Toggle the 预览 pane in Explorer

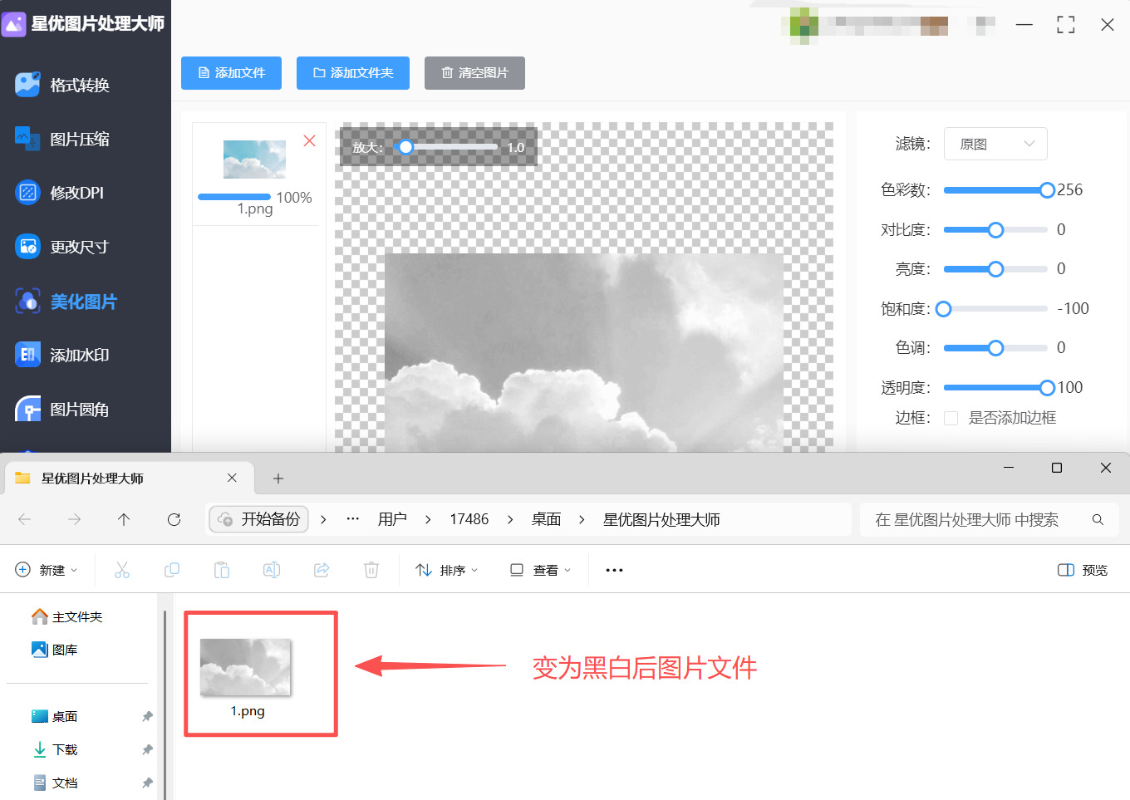pyautogui.click(x=1082, y=570)
